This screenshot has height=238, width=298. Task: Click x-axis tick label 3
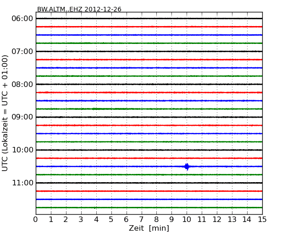(81, 220)
